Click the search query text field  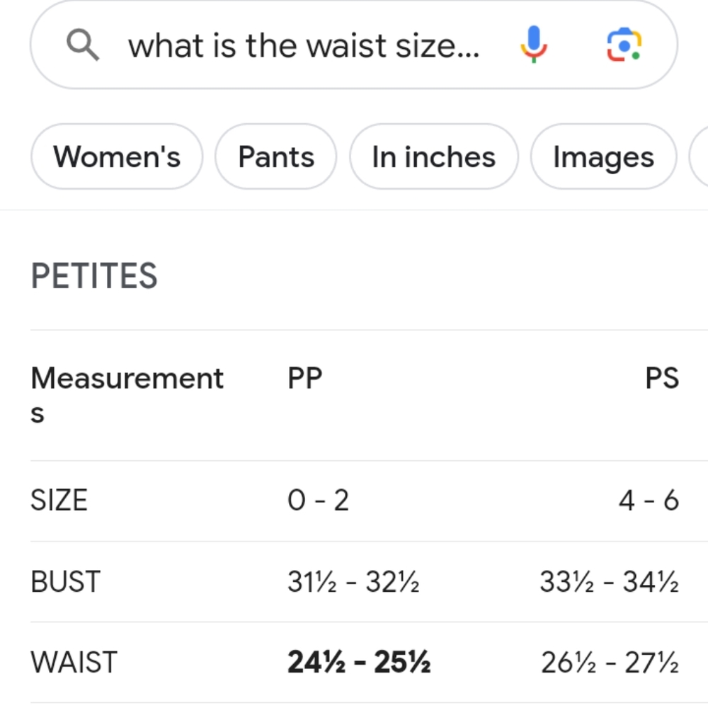pyautogui.click(x=304, y=46)
